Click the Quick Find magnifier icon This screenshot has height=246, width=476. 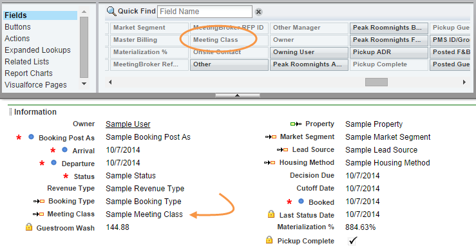(111, 12)
